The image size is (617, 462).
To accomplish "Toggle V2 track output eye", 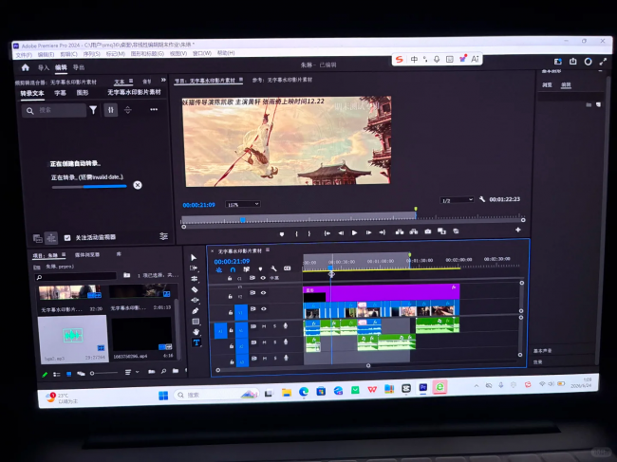I will point(263,293).
